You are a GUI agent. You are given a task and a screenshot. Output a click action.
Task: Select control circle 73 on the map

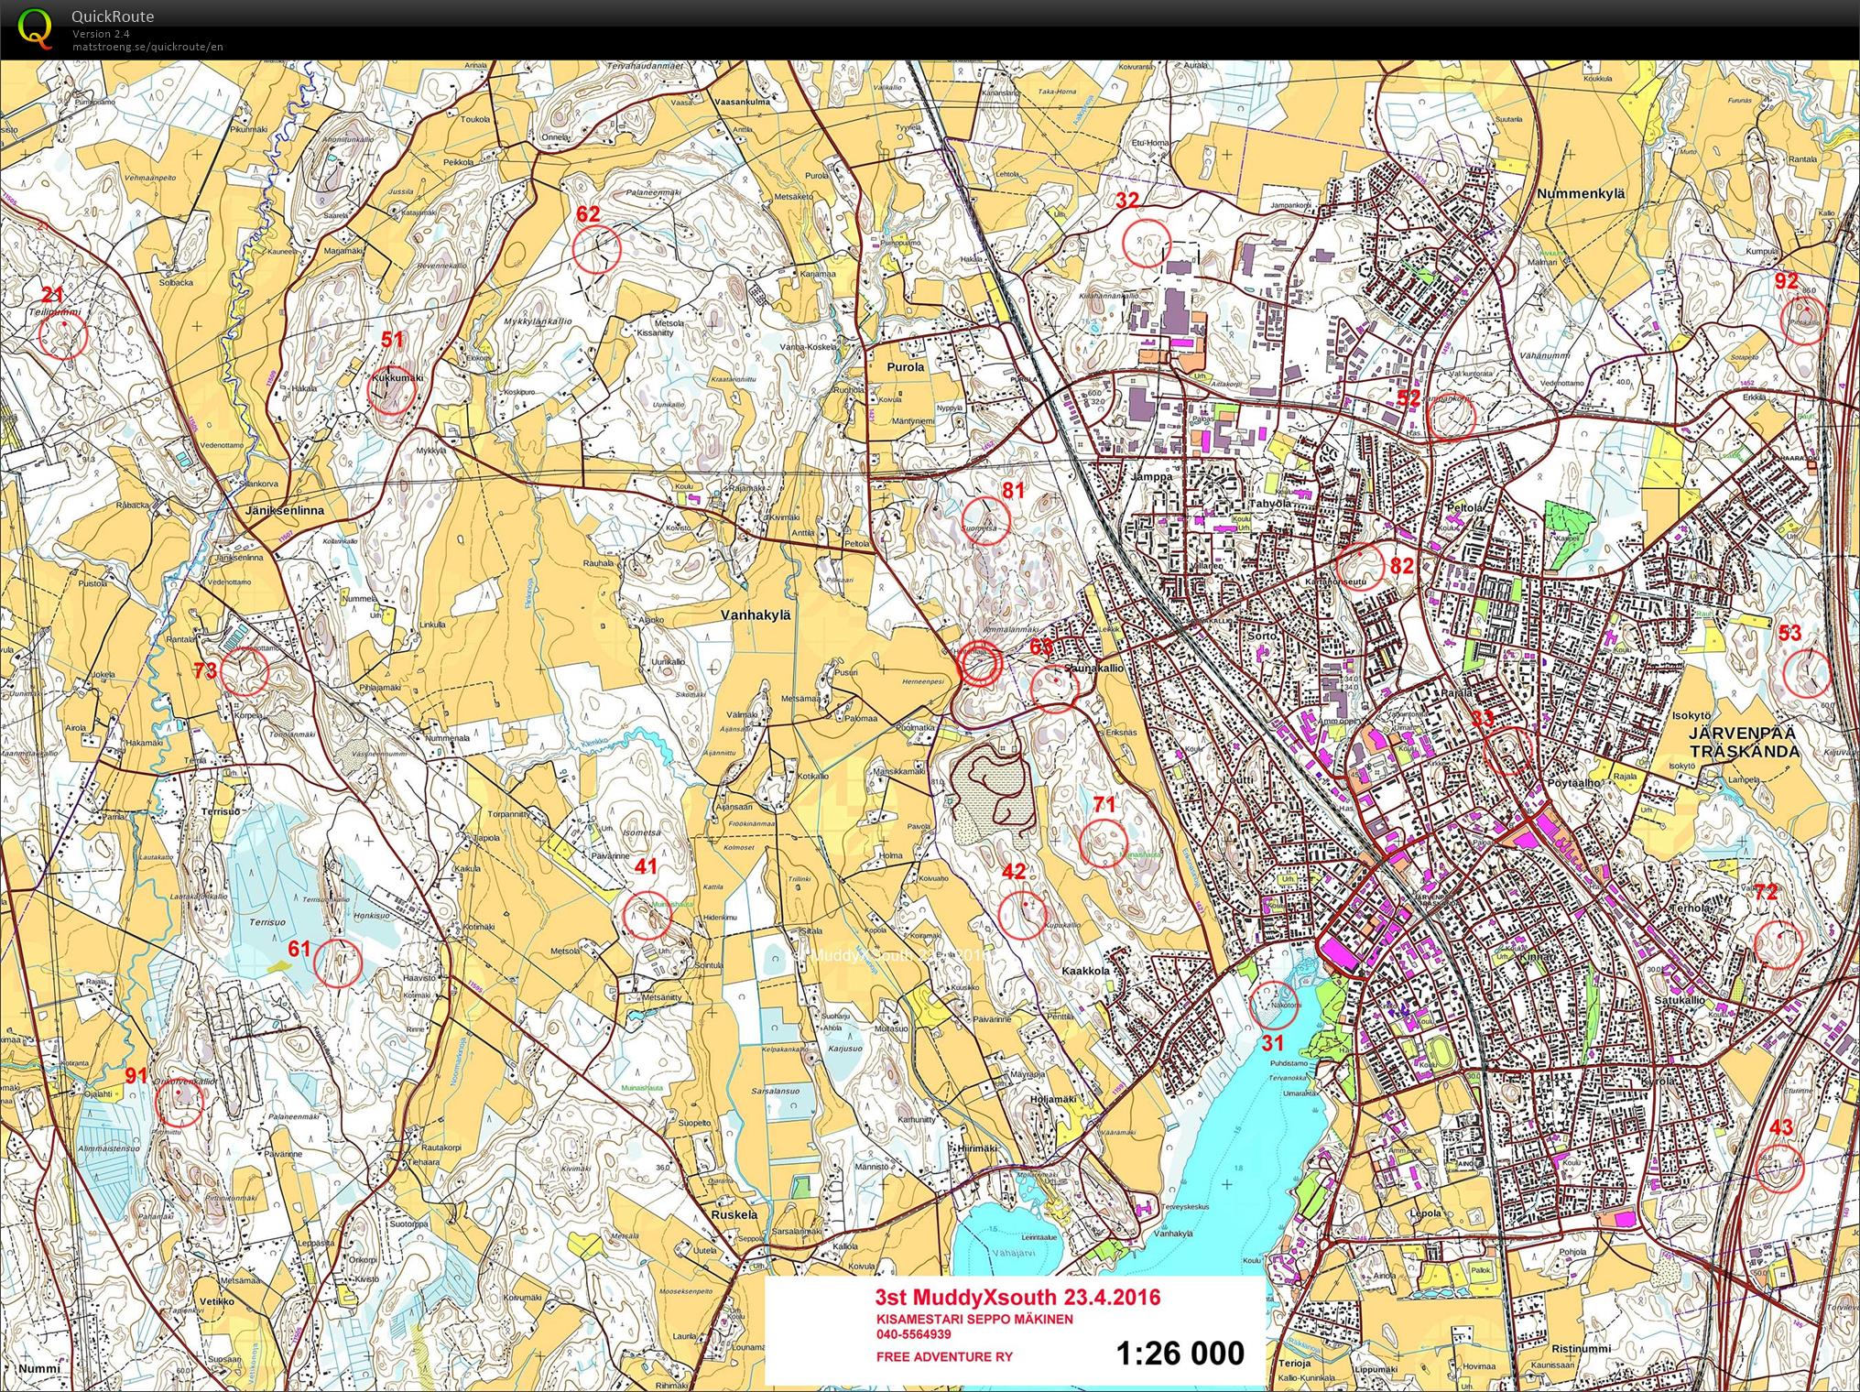coord(243,671)
